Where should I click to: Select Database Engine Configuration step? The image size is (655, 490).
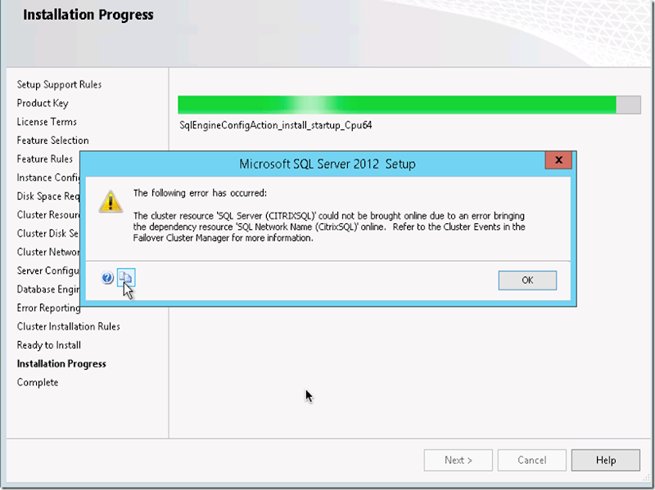tap(48, 290)
